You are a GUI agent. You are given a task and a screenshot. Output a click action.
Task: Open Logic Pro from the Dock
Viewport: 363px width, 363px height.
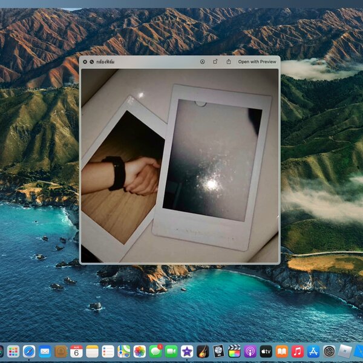tap(218, 352)
